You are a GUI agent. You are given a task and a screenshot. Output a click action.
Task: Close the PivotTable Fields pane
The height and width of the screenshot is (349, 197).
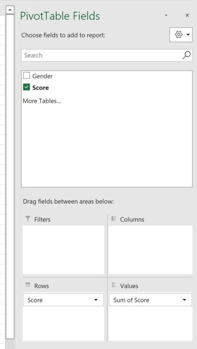tap(187, 15)
